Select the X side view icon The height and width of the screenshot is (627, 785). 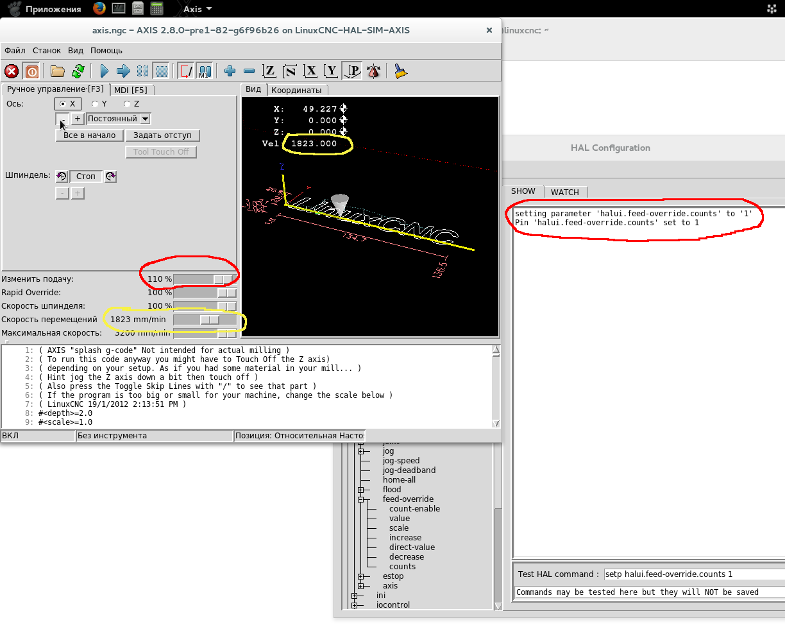tap(311, 71)
